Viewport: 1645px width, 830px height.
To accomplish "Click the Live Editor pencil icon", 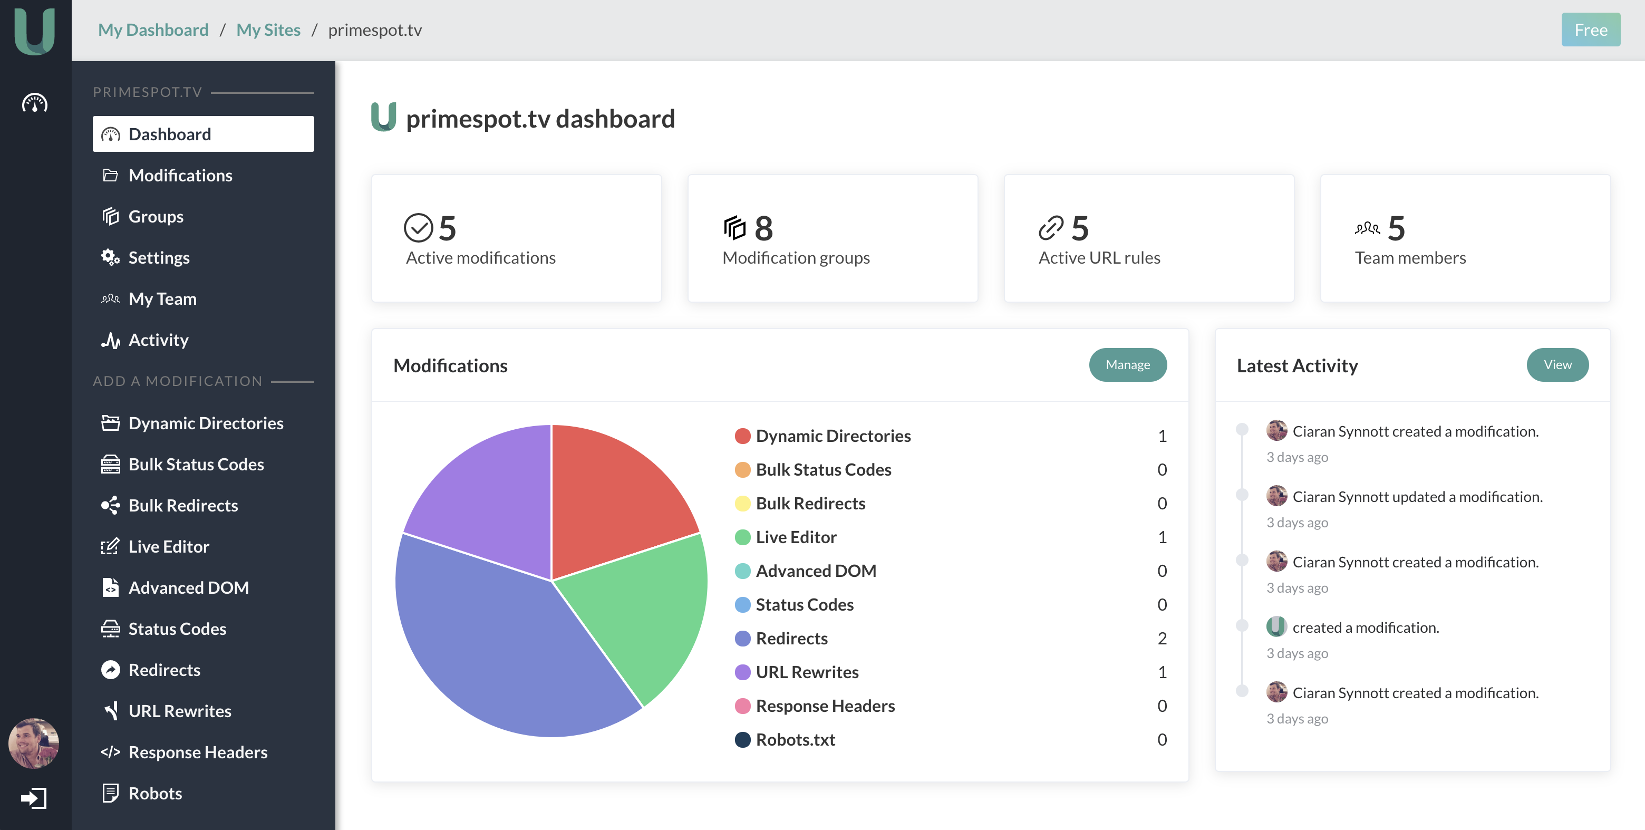I will (x=111, y=546).
